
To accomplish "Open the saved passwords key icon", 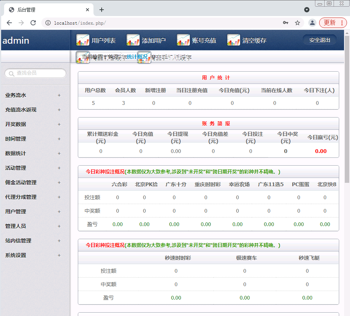I will [286, 23].
